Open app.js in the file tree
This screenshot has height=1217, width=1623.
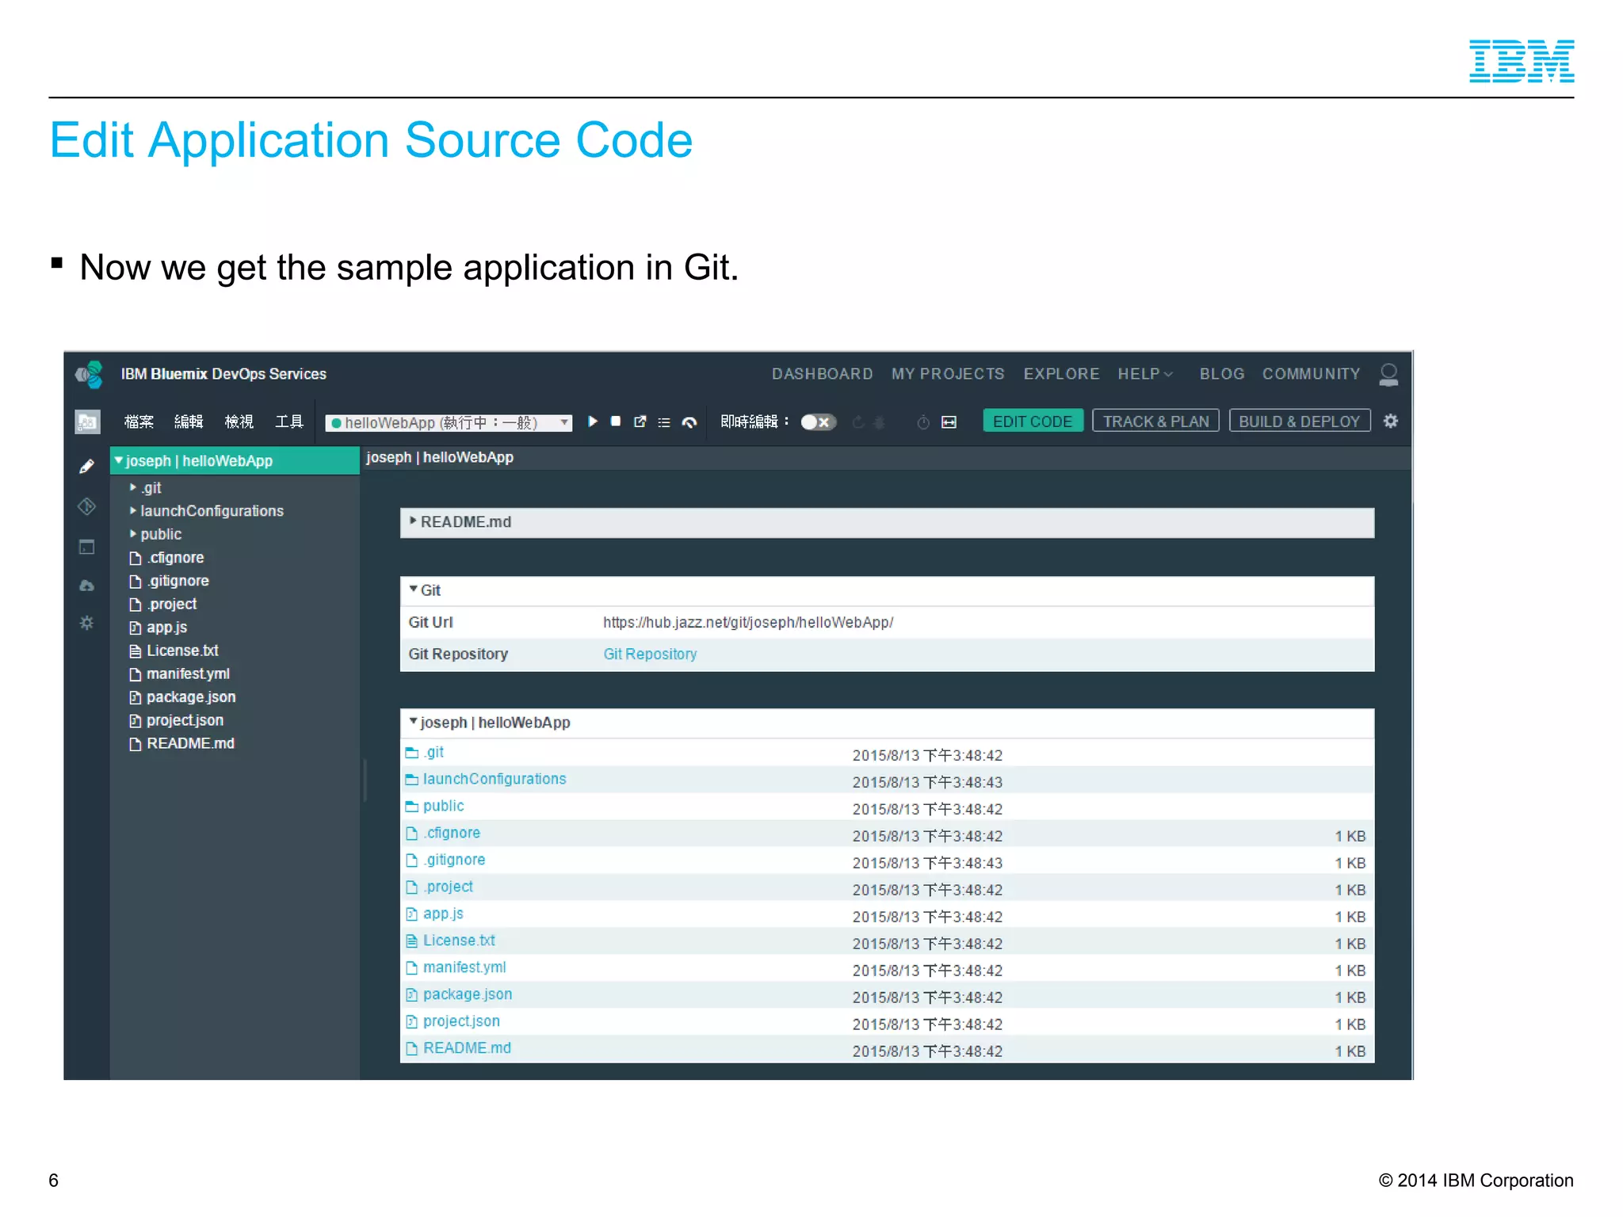[166, 628]
